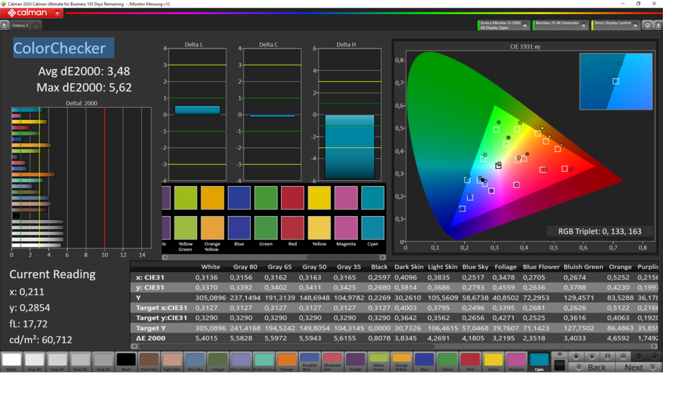Select the White color patch
This screenshot has height=409, width=682.
pyautogui.click(x=12, y=360)
